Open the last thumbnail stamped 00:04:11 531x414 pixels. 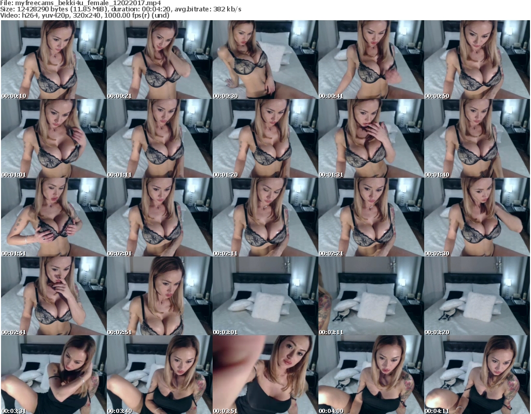(477, 375)
